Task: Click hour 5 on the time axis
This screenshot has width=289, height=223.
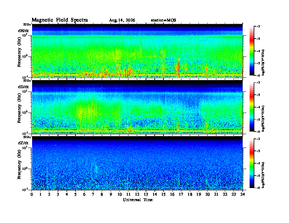Action: 76,194
